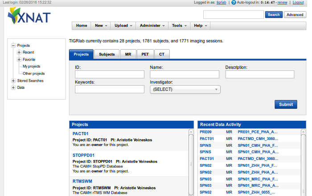This screenshot has height=196, width=312.
Task: Expand the Favorite tree node
Action: pos(19,60)
